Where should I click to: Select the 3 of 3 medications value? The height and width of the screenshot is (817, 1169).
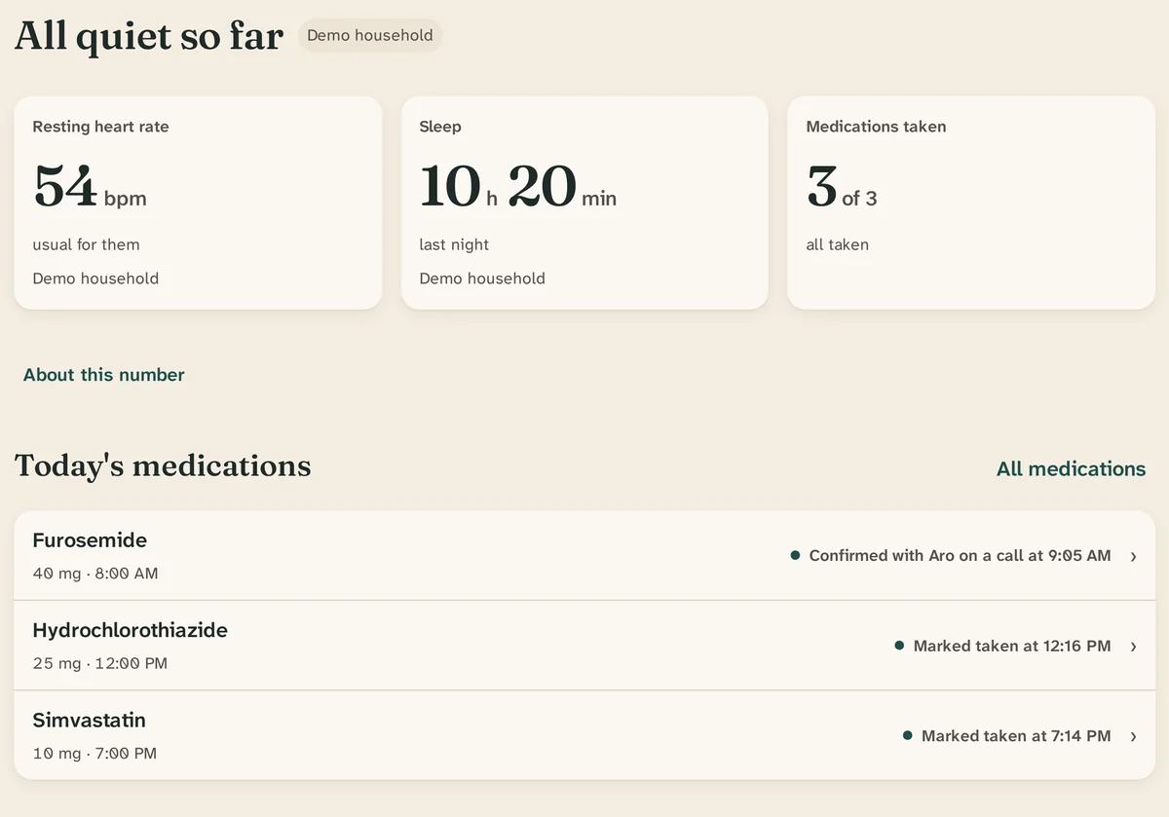pos(842,187)
